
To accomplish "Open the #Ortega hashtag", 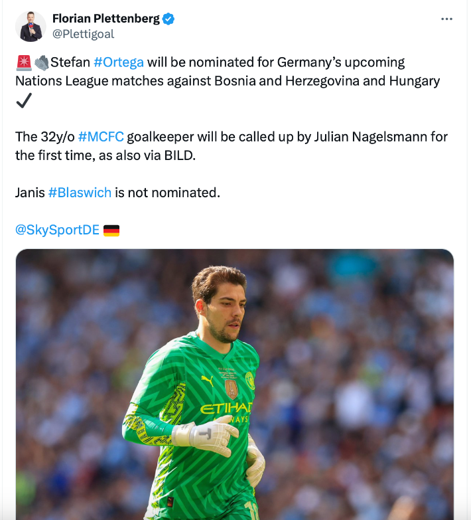I will coord(119,62).
